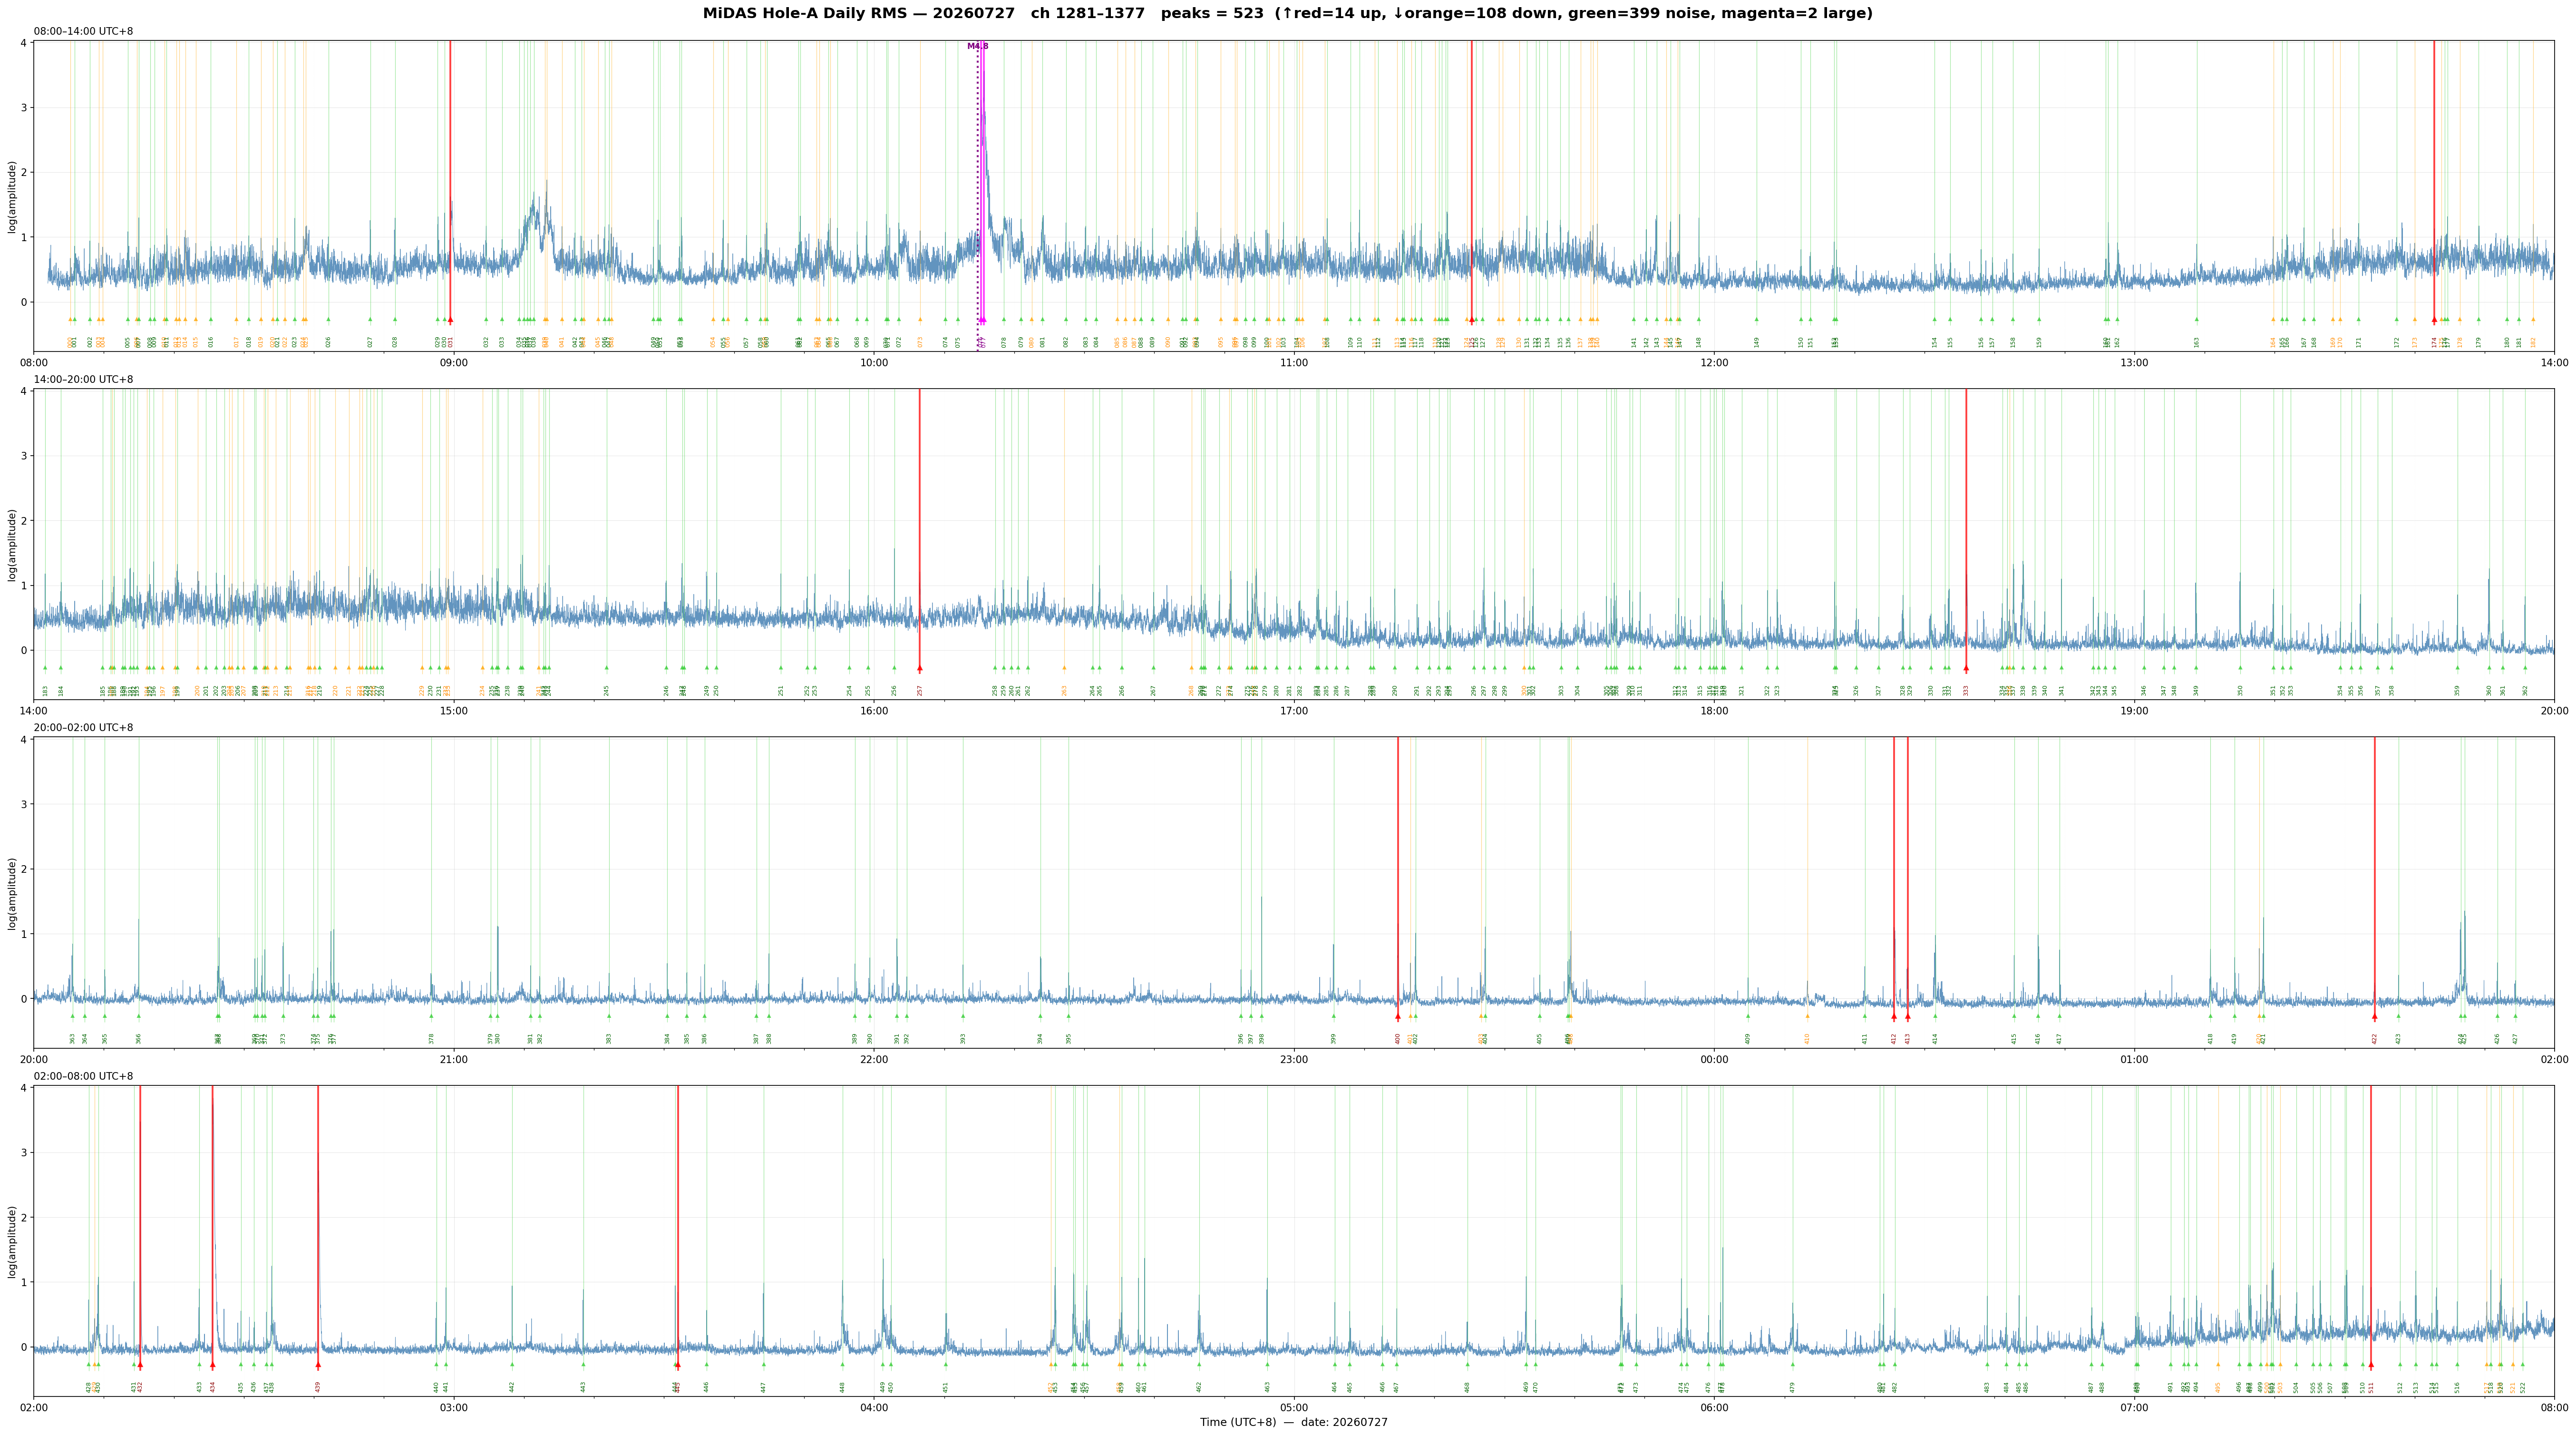The image size is (2576, 1435).
Task: Select the green peak number label 451
Action: [945, 1387]
